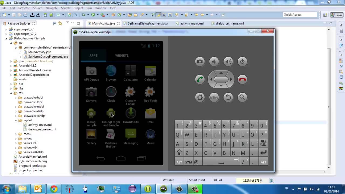The image size is (345, 194).
Task: Click the emulator hardware Back button
Action: tap(228, 97)
